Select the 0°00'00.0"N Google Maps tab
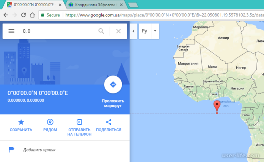This screenshot has width=264, height=162. [x=33, y=5]
